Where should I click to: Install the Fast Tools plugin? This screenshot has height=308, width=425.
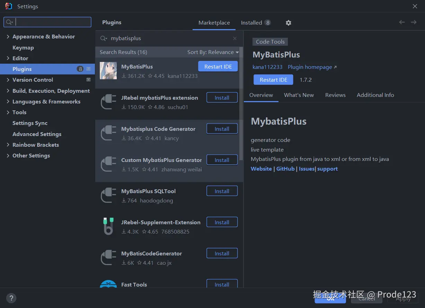tap(222, 284)
